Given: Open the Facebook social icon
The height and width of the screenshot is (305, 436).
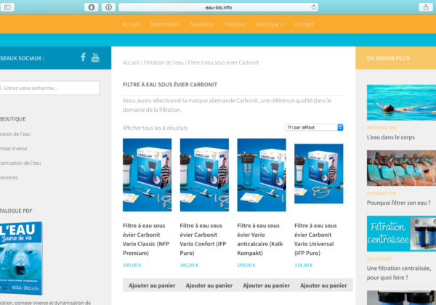Looking at the screenshot, I should pos(83,57).
